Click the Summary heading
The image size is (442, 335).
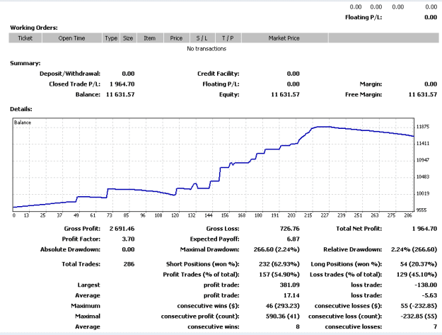pyautogui.click(x=25, y=63)
